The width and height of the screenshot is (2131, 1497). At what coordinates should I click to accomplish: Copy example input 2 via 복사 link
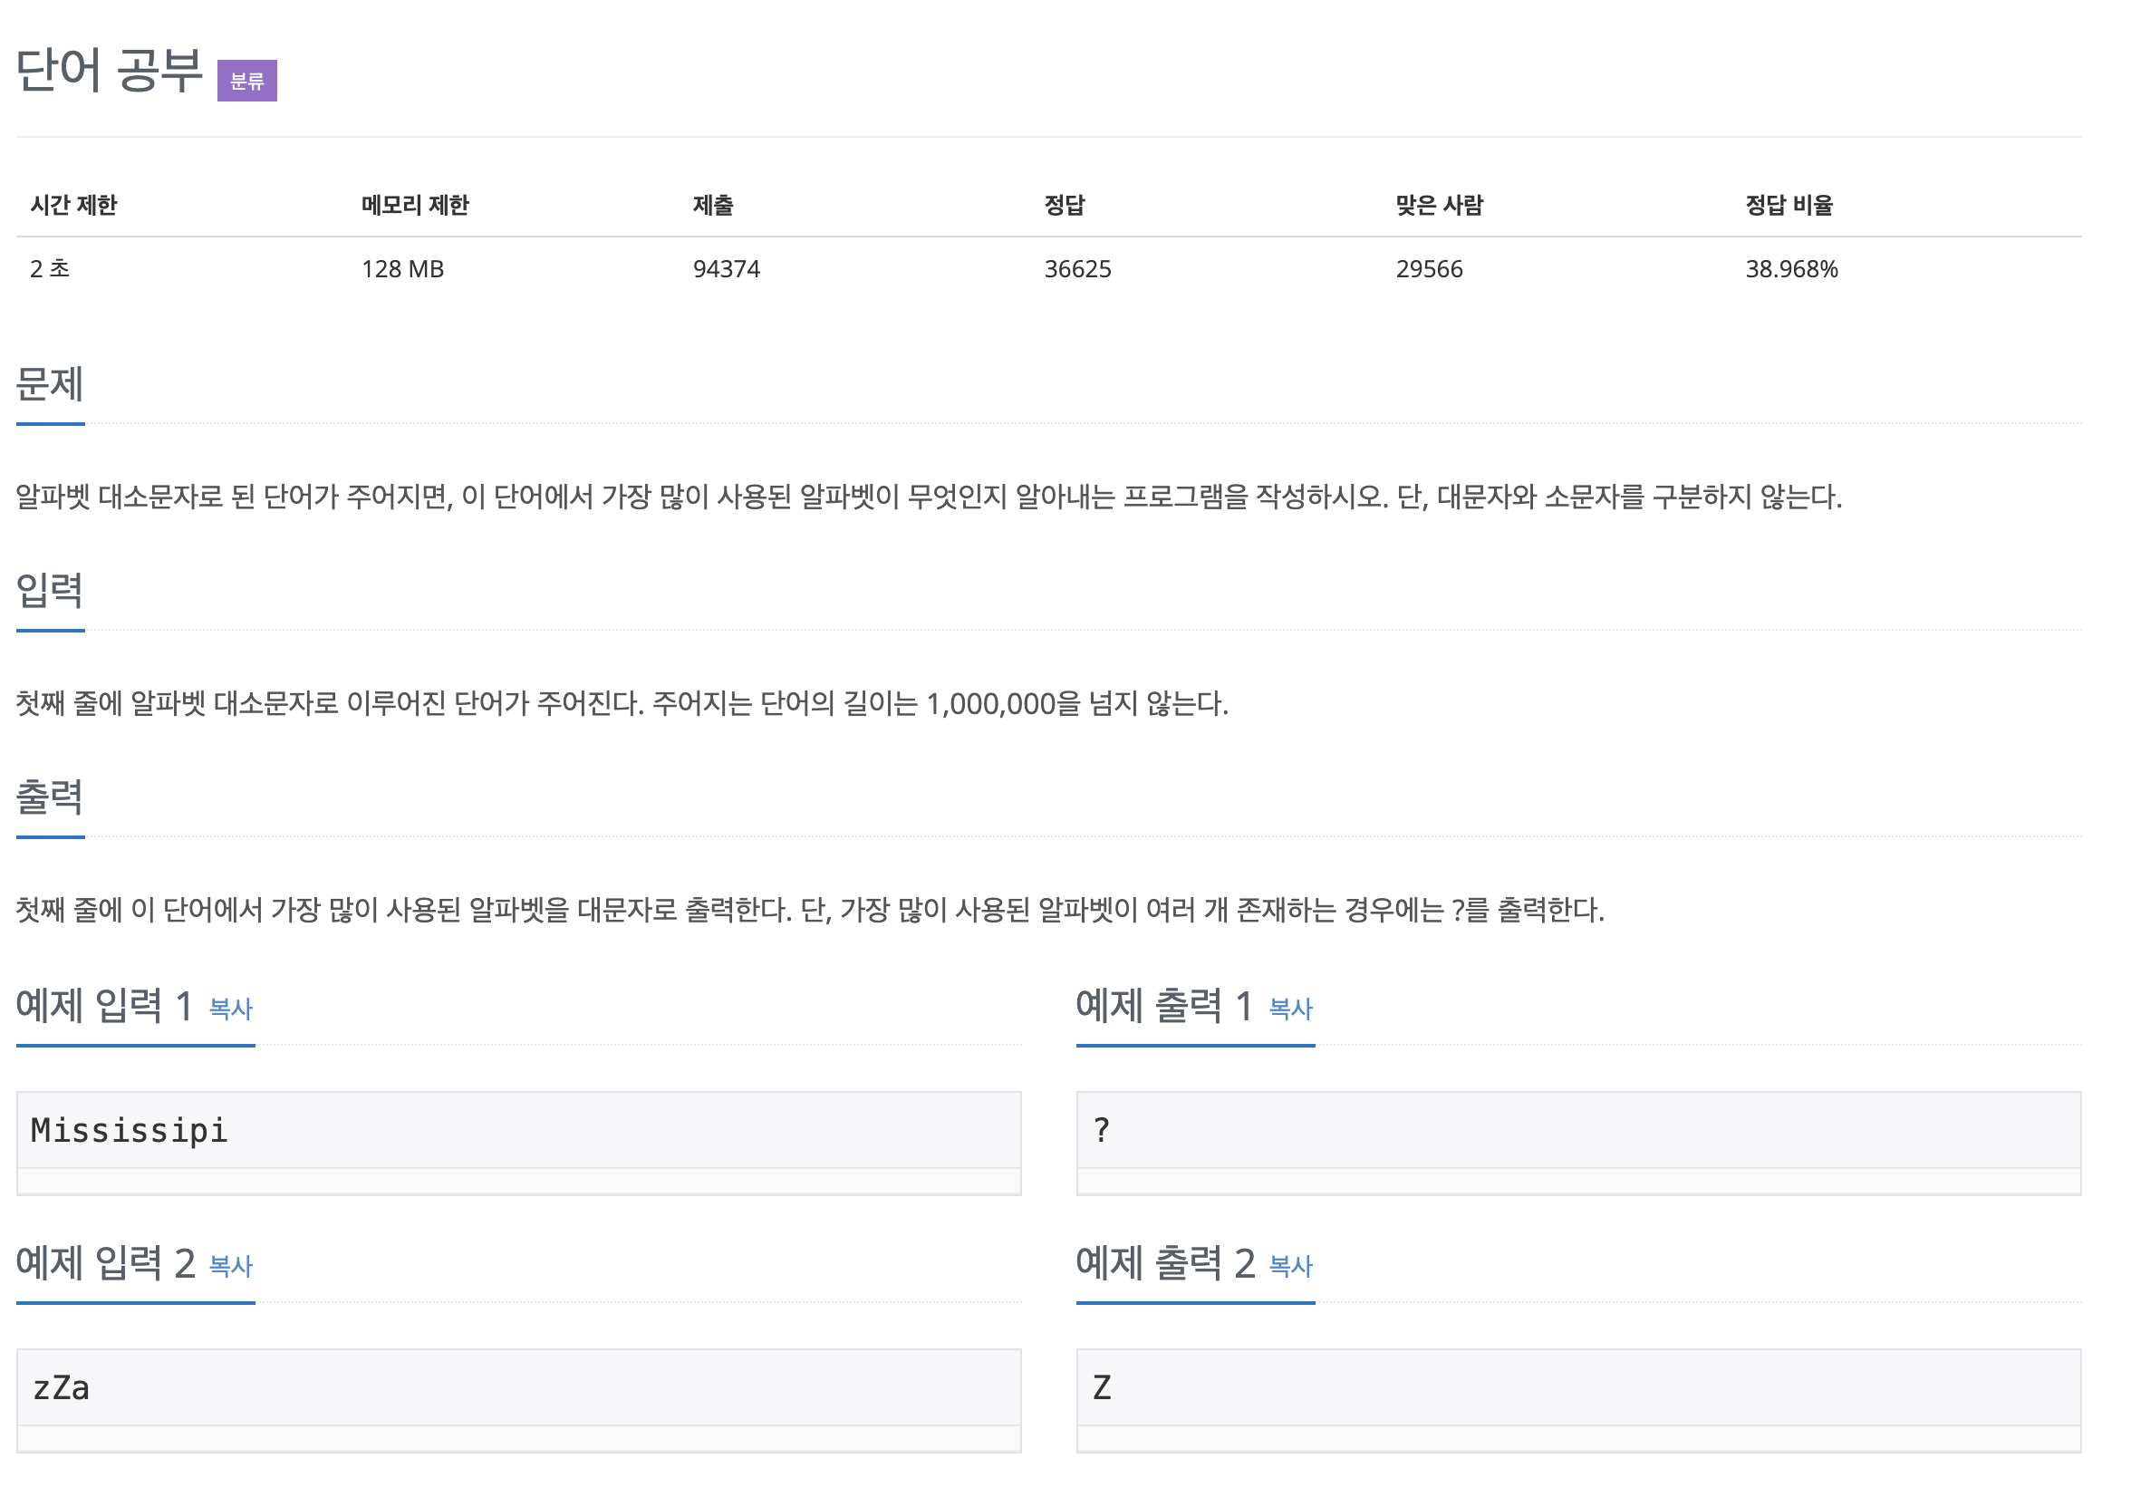pyautogui.click(x=231, y=1266)
